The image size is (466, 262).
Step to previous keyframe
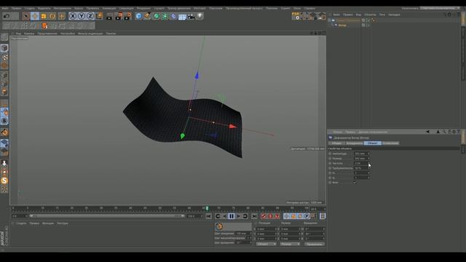pos(218,216)
